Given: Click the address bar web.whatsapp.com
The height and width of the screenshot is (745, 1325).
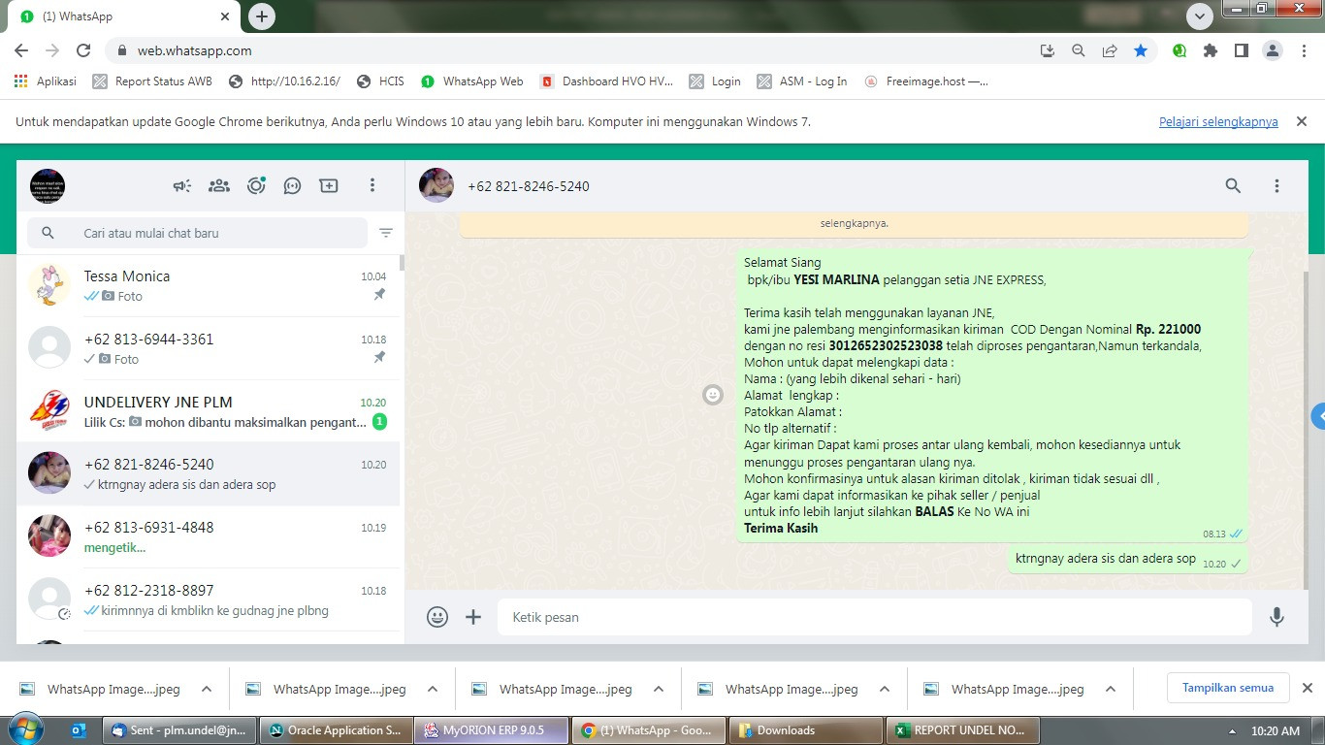Looking at the screenshot, I should point(195,50).
